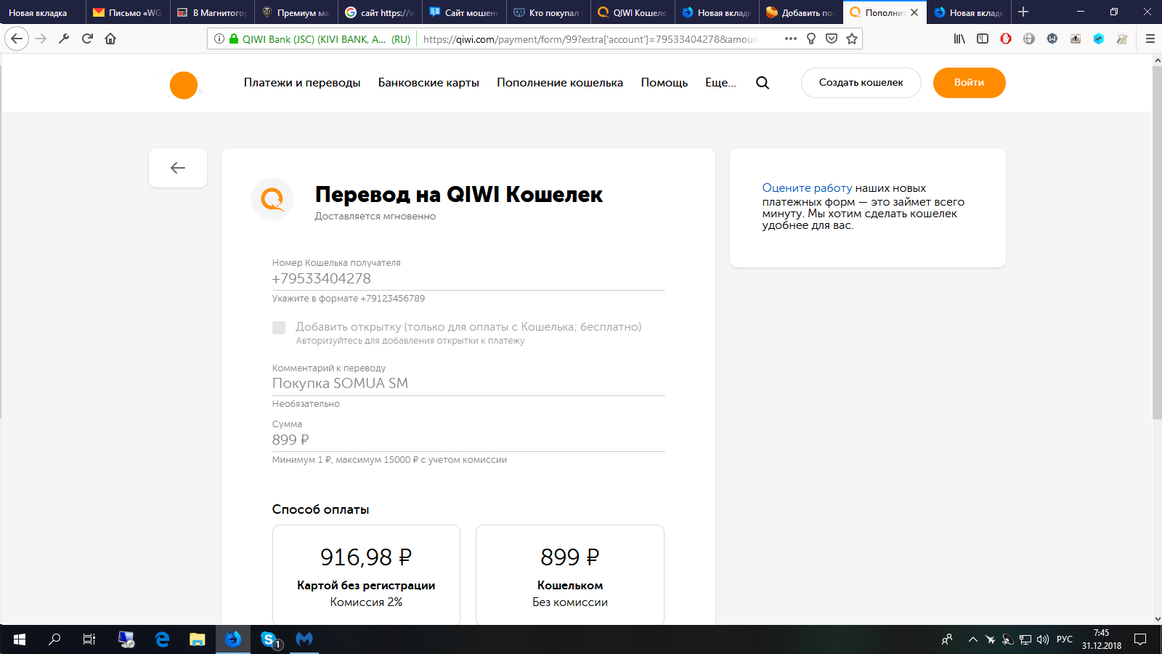Click the gray globe extension icon
Screen dimensions: 1162x654
tap(1029, 39)
